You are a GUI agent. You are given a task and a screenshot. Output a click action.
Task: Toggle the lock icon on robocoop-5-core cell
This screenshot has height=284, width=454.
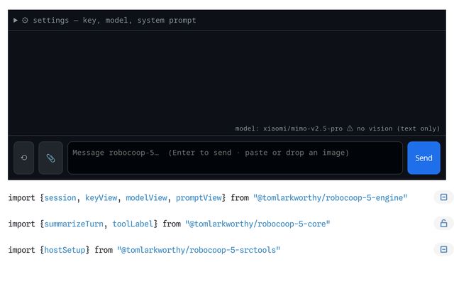click(x=443, y=224)
